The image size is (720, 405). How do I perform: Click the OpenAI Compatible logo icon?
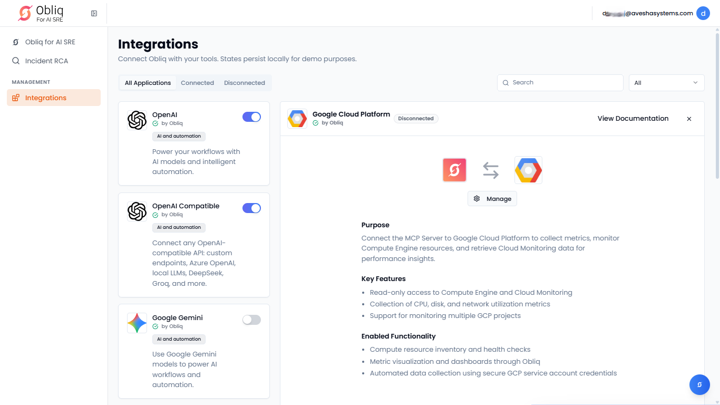pos(137,211)
